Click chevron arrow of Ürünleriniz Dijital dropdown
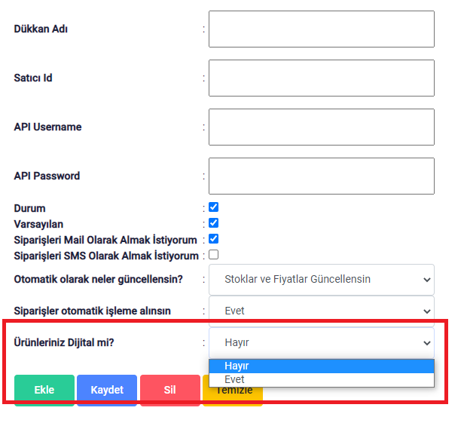Viewport: 464px width, 426px height. coord(426,343)
